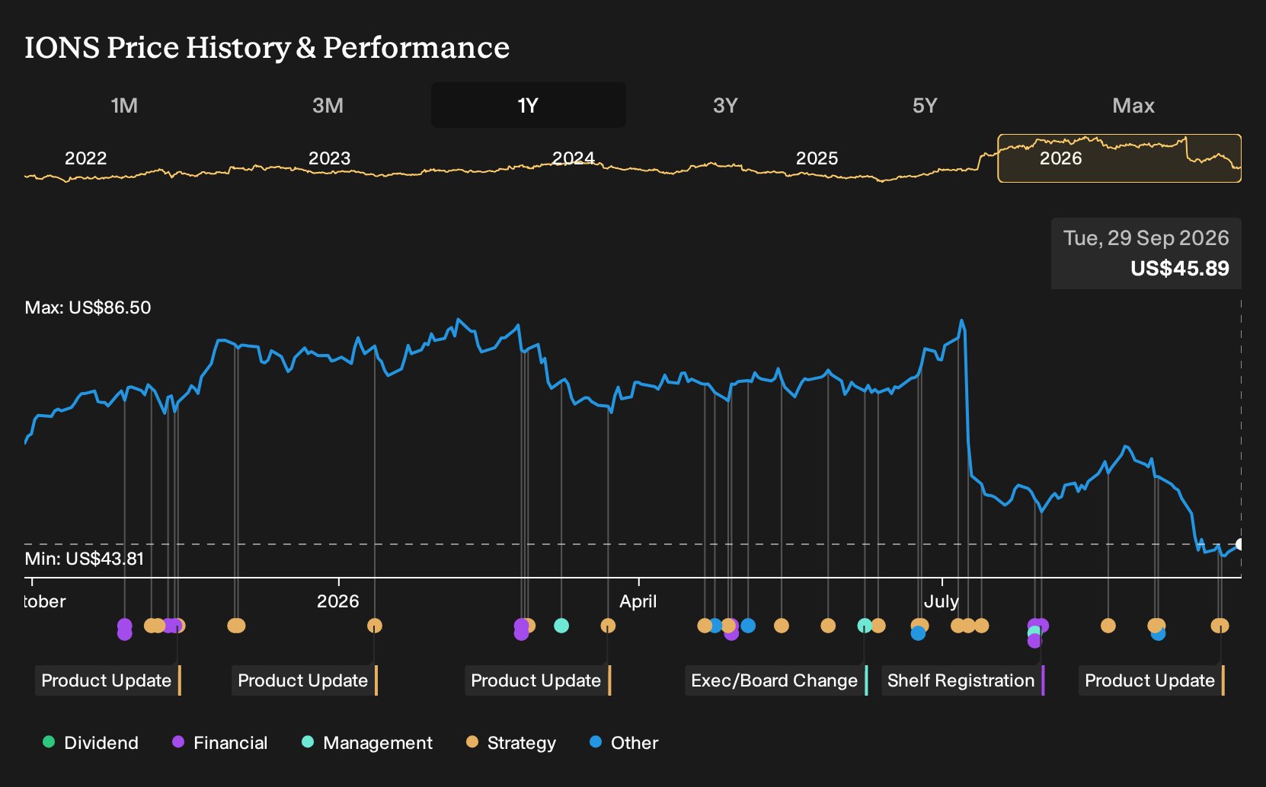Select the Max time range tab
Image resolution: width=1266 pixels, height=787 pixels.
pyautogui.click(x=1133, y=105)
